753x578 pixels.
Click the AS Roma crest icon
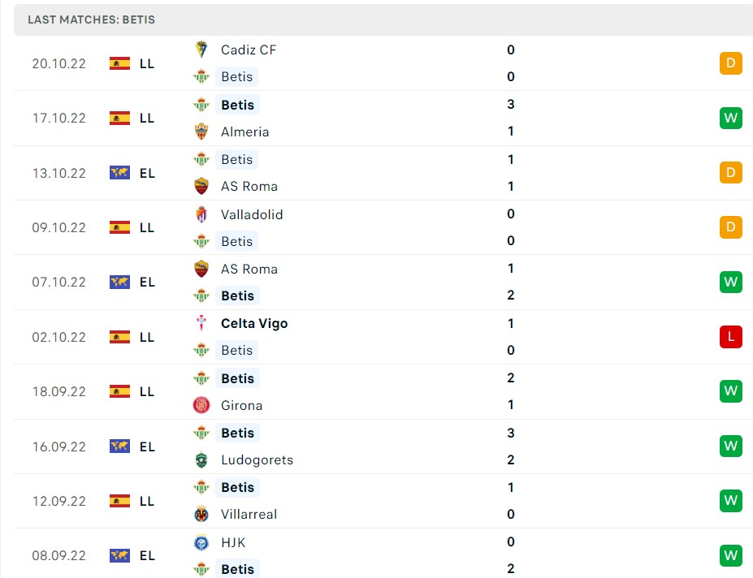201,186
